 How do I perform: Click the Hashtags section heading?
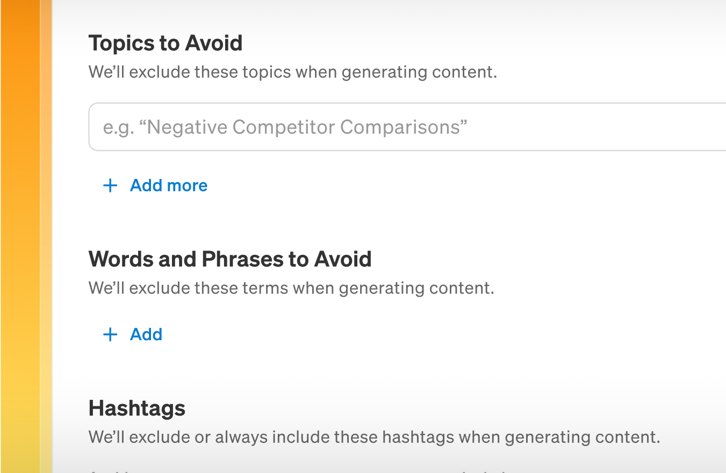click(x=137, y=408)
